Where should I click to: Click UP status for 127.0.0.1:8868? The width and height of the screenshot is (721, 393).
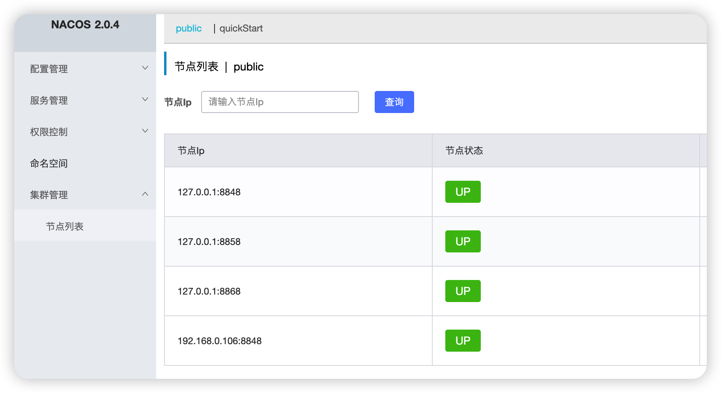click(463, 291)
